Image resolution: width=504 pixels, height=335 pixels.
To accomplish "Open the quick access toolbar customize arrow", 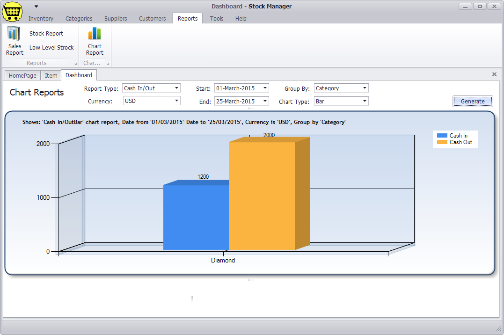I will click(36, 6).
